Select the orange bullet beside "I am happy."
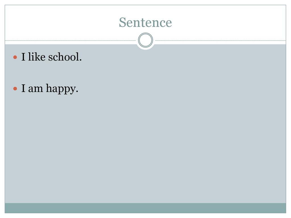291x218 pixels. pos(15,89)
